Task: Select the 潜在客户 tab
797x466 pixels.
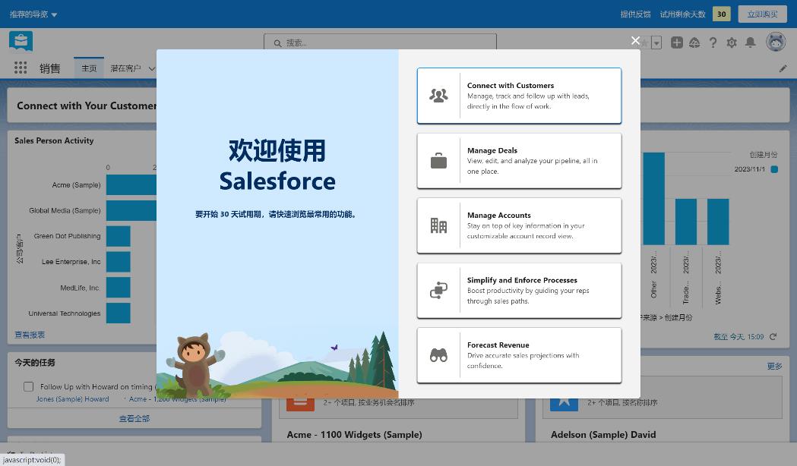Action: coord(126,68)
